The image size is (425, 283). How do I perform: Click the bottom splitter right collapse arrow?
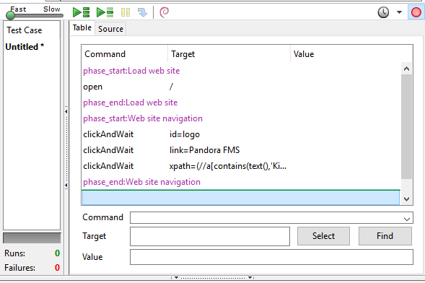pyautogui.click(x=250, y=277)
